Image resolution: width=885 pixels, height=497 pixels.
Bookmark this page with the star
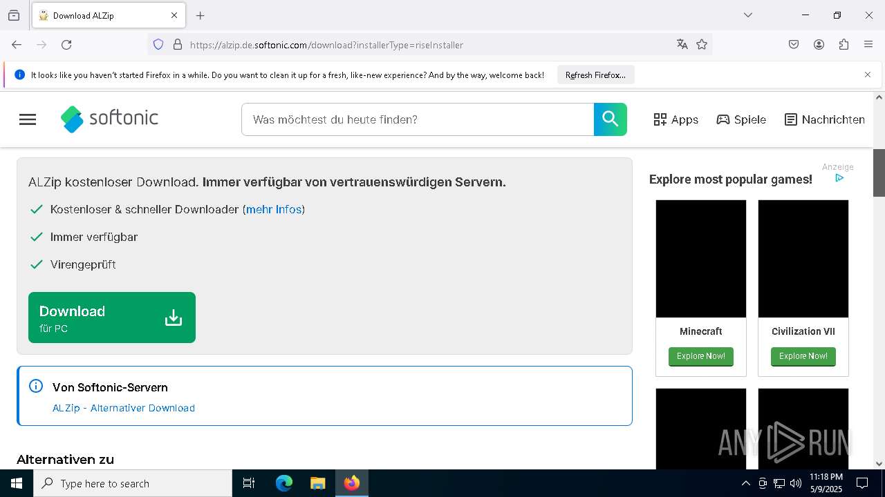(x=702, y=45)
